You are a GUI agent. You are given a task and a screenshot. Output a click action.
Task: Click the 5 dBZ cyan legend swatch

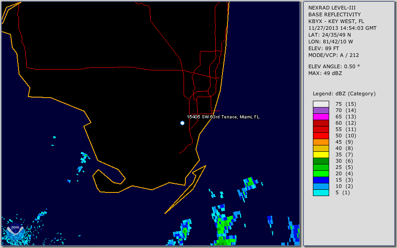(321, 192)
